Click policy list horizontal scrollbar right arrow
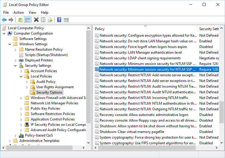This screenshot has height=158, width=225. tap(217, 148)
